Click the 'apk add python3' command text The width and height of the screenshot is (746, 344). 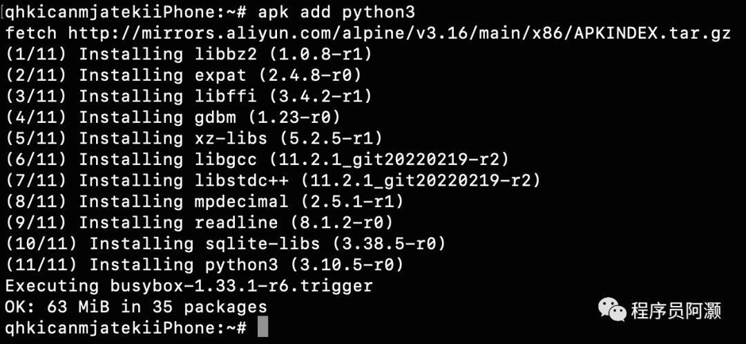[x=337, y=12]
